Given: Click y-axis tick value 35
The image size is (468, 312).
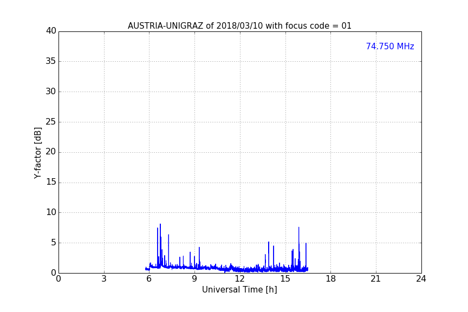Looking at the screenshot, I should 51,61.
